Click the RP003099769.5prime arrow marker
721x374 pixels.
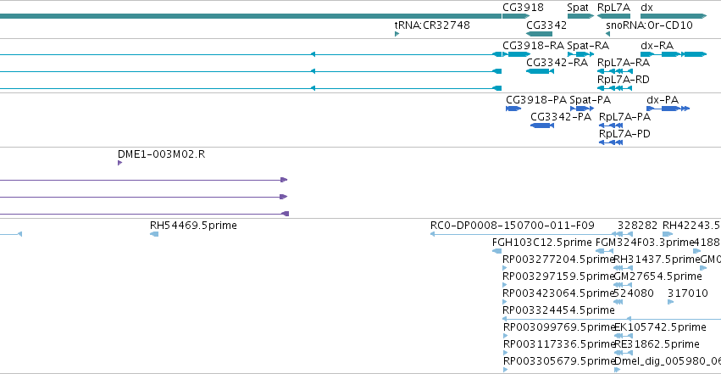coord(505,336)
